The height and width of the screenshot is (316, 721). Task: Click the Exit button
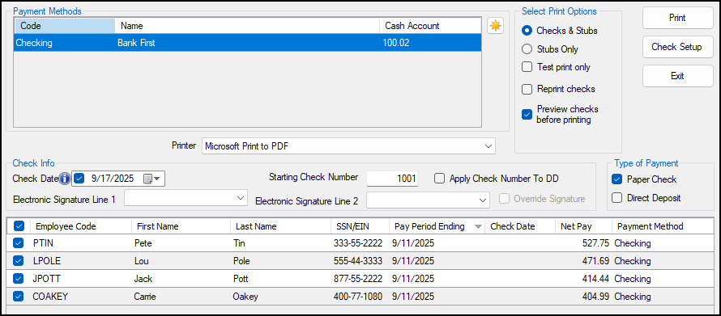678,76
